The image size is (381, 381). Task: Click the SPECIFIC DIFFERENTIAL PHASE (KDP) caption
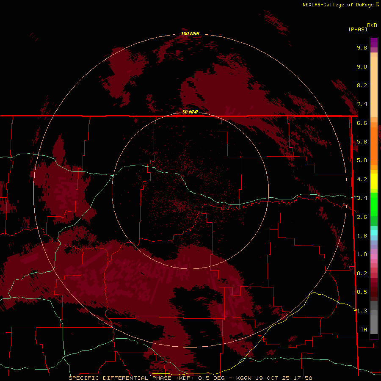click(x=132, y=378)
